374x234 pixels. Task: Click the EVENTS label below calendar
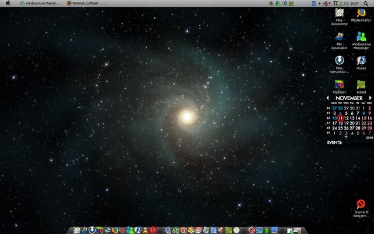click(334, 143)
